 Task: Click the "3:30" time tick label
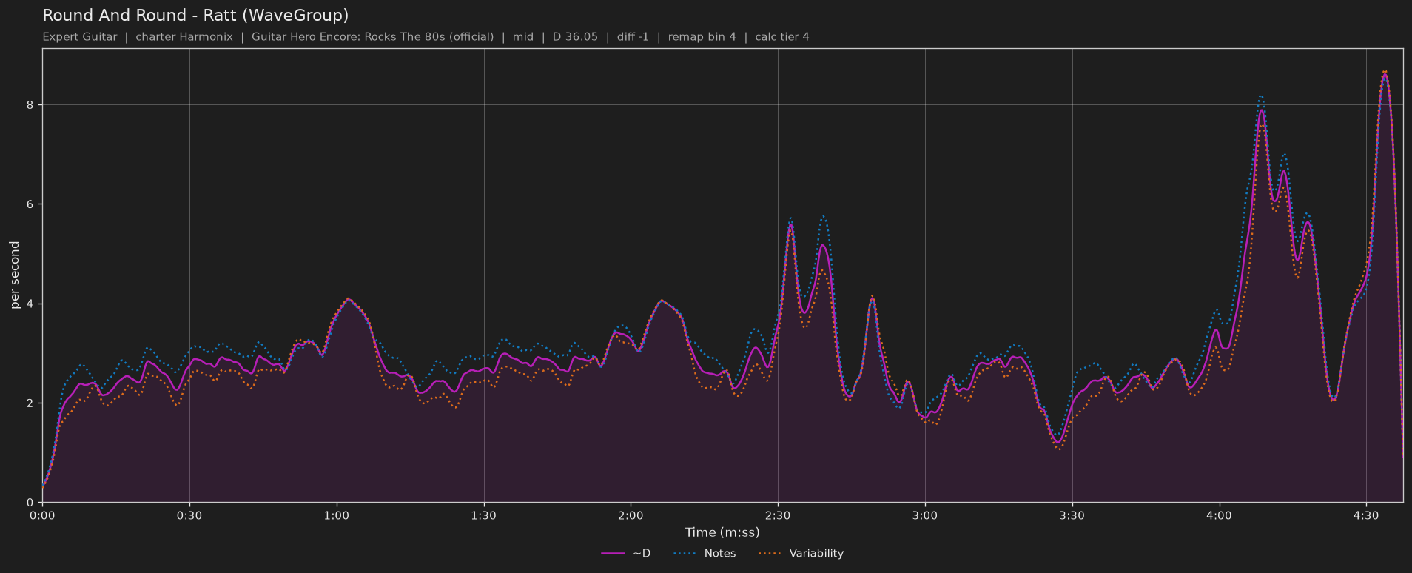(x=1072, y=515)
